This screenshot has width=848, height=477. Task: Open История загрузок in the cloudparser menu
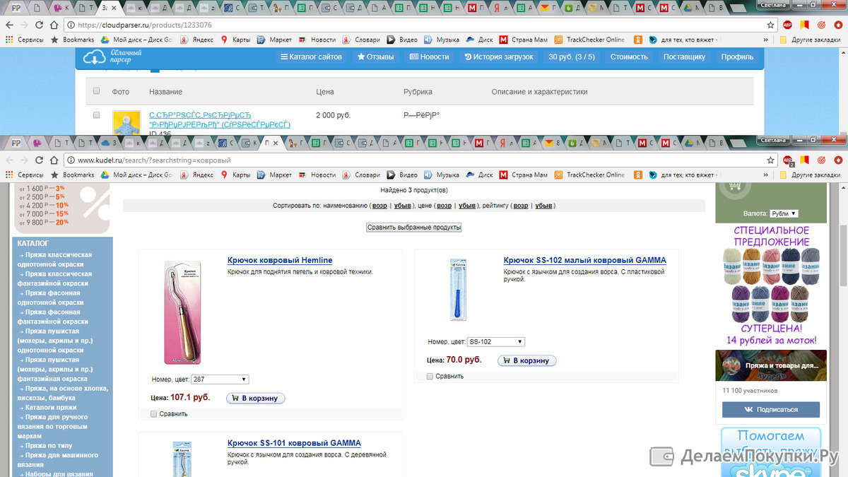(499, 57)
